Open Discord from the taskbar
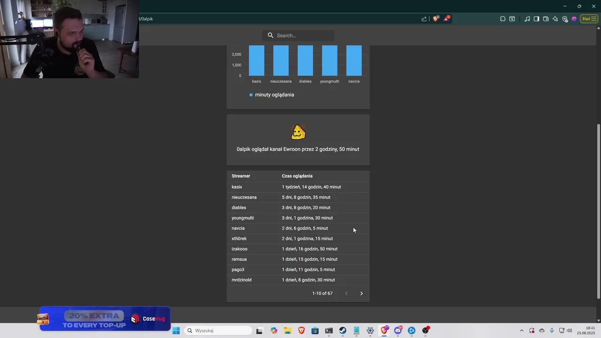 coord(398,330)
